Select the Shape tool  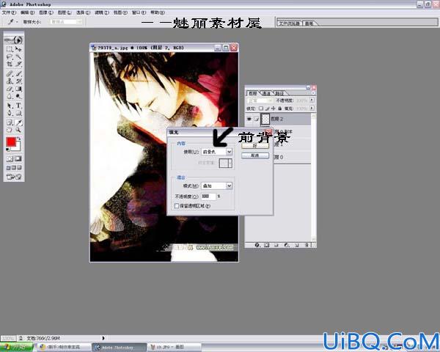[18, 113]
